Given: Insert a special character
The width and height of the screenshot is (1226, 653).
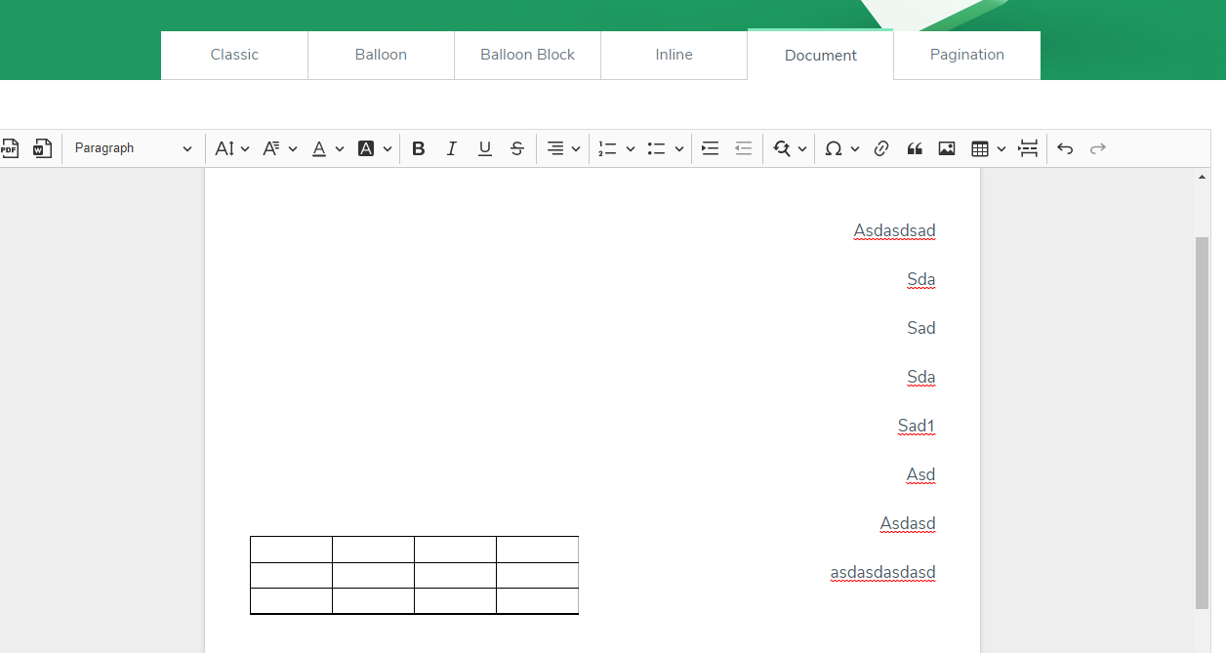Looking at the screenshot, I should point(835,147).
